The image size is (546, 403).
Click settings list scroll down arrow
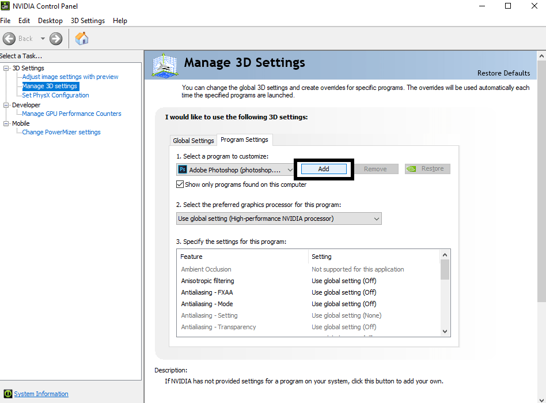click(445, 331)
